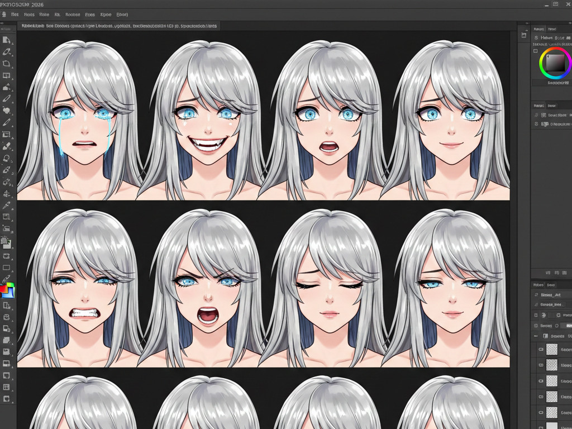Open the Rootse menu
The height and width of the screenshot is (429, 572).
73,15
